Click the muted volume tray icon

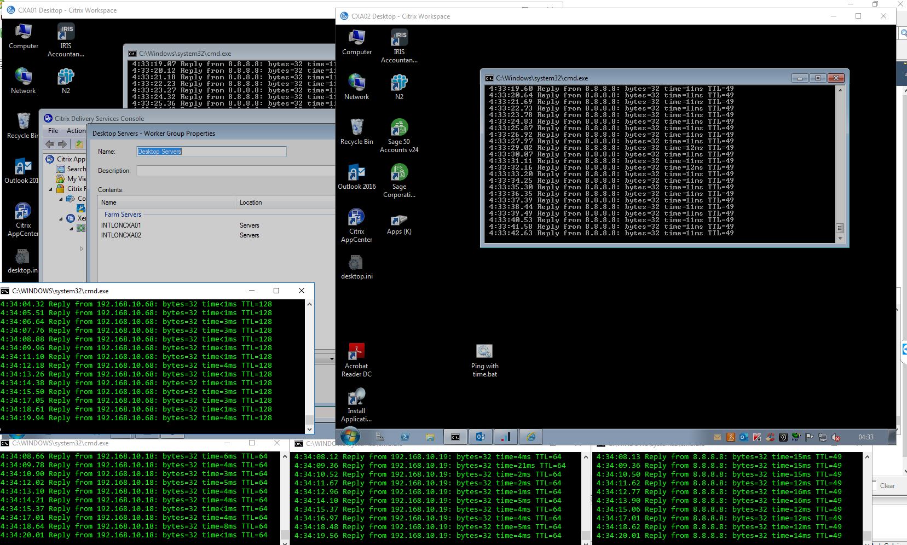tap(836, 437)
